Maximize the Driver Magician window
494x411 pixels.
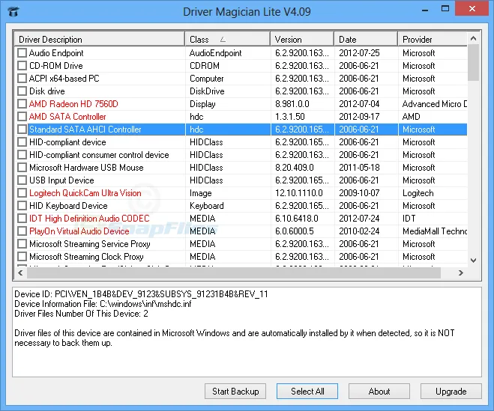tap(445, 8)
